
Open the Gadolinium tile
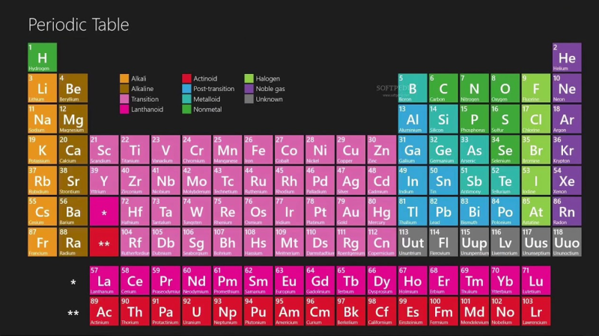coord(320,281)
